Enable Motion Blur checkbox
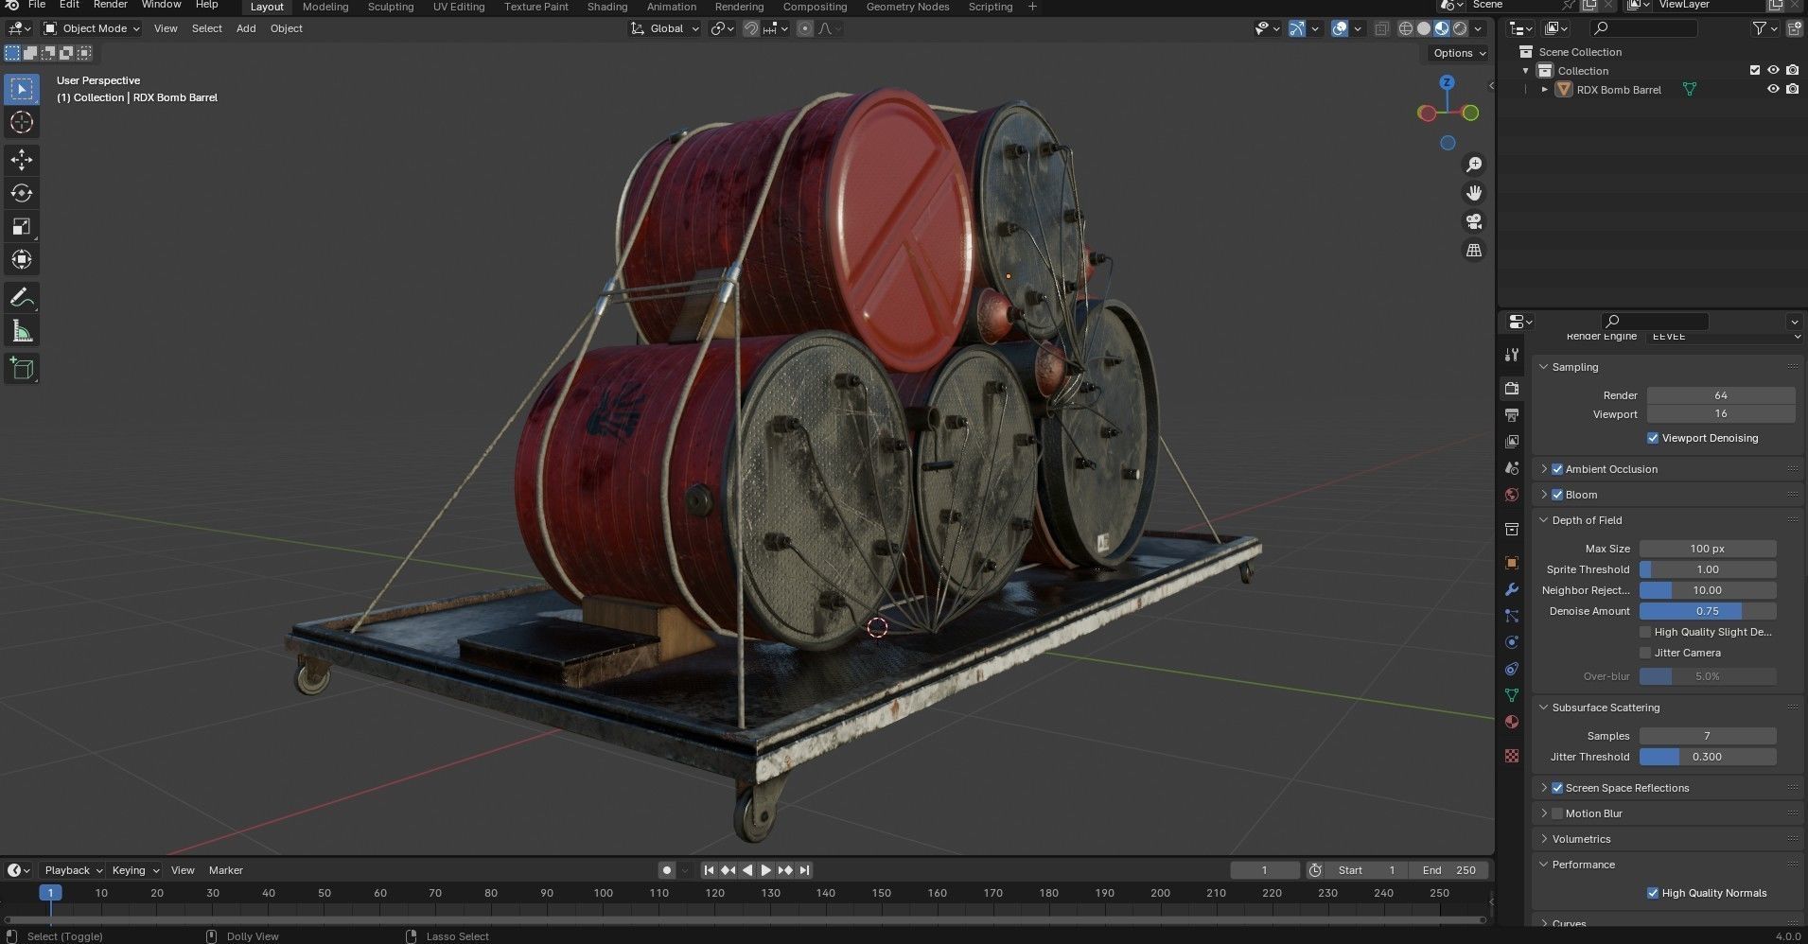The image size is (1808, 944). pyautogui.click(x=1557, y=813)
